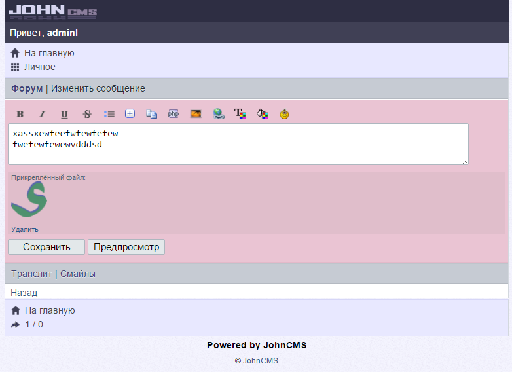Viewport: 512px width, 372px height.
Task: Click the Прикреплённый файл: label
Action: pos(48,177)
